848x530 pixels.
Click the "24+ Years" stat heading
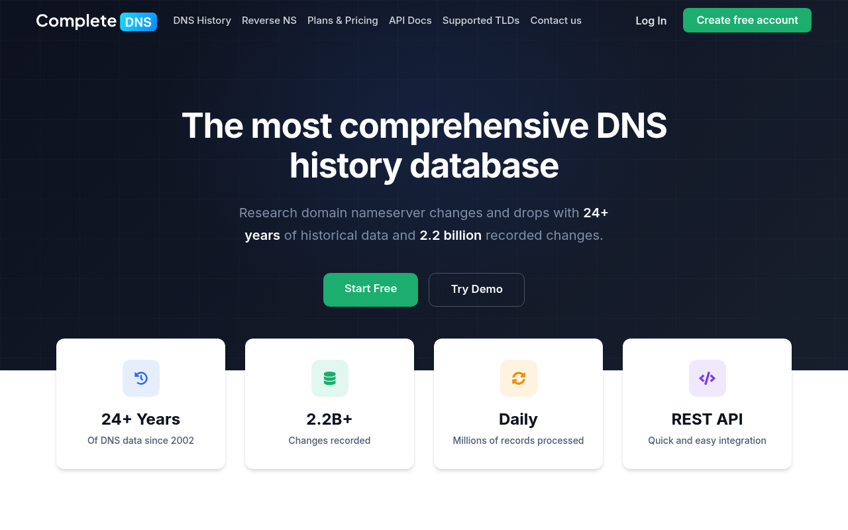[x=140, y=419]
